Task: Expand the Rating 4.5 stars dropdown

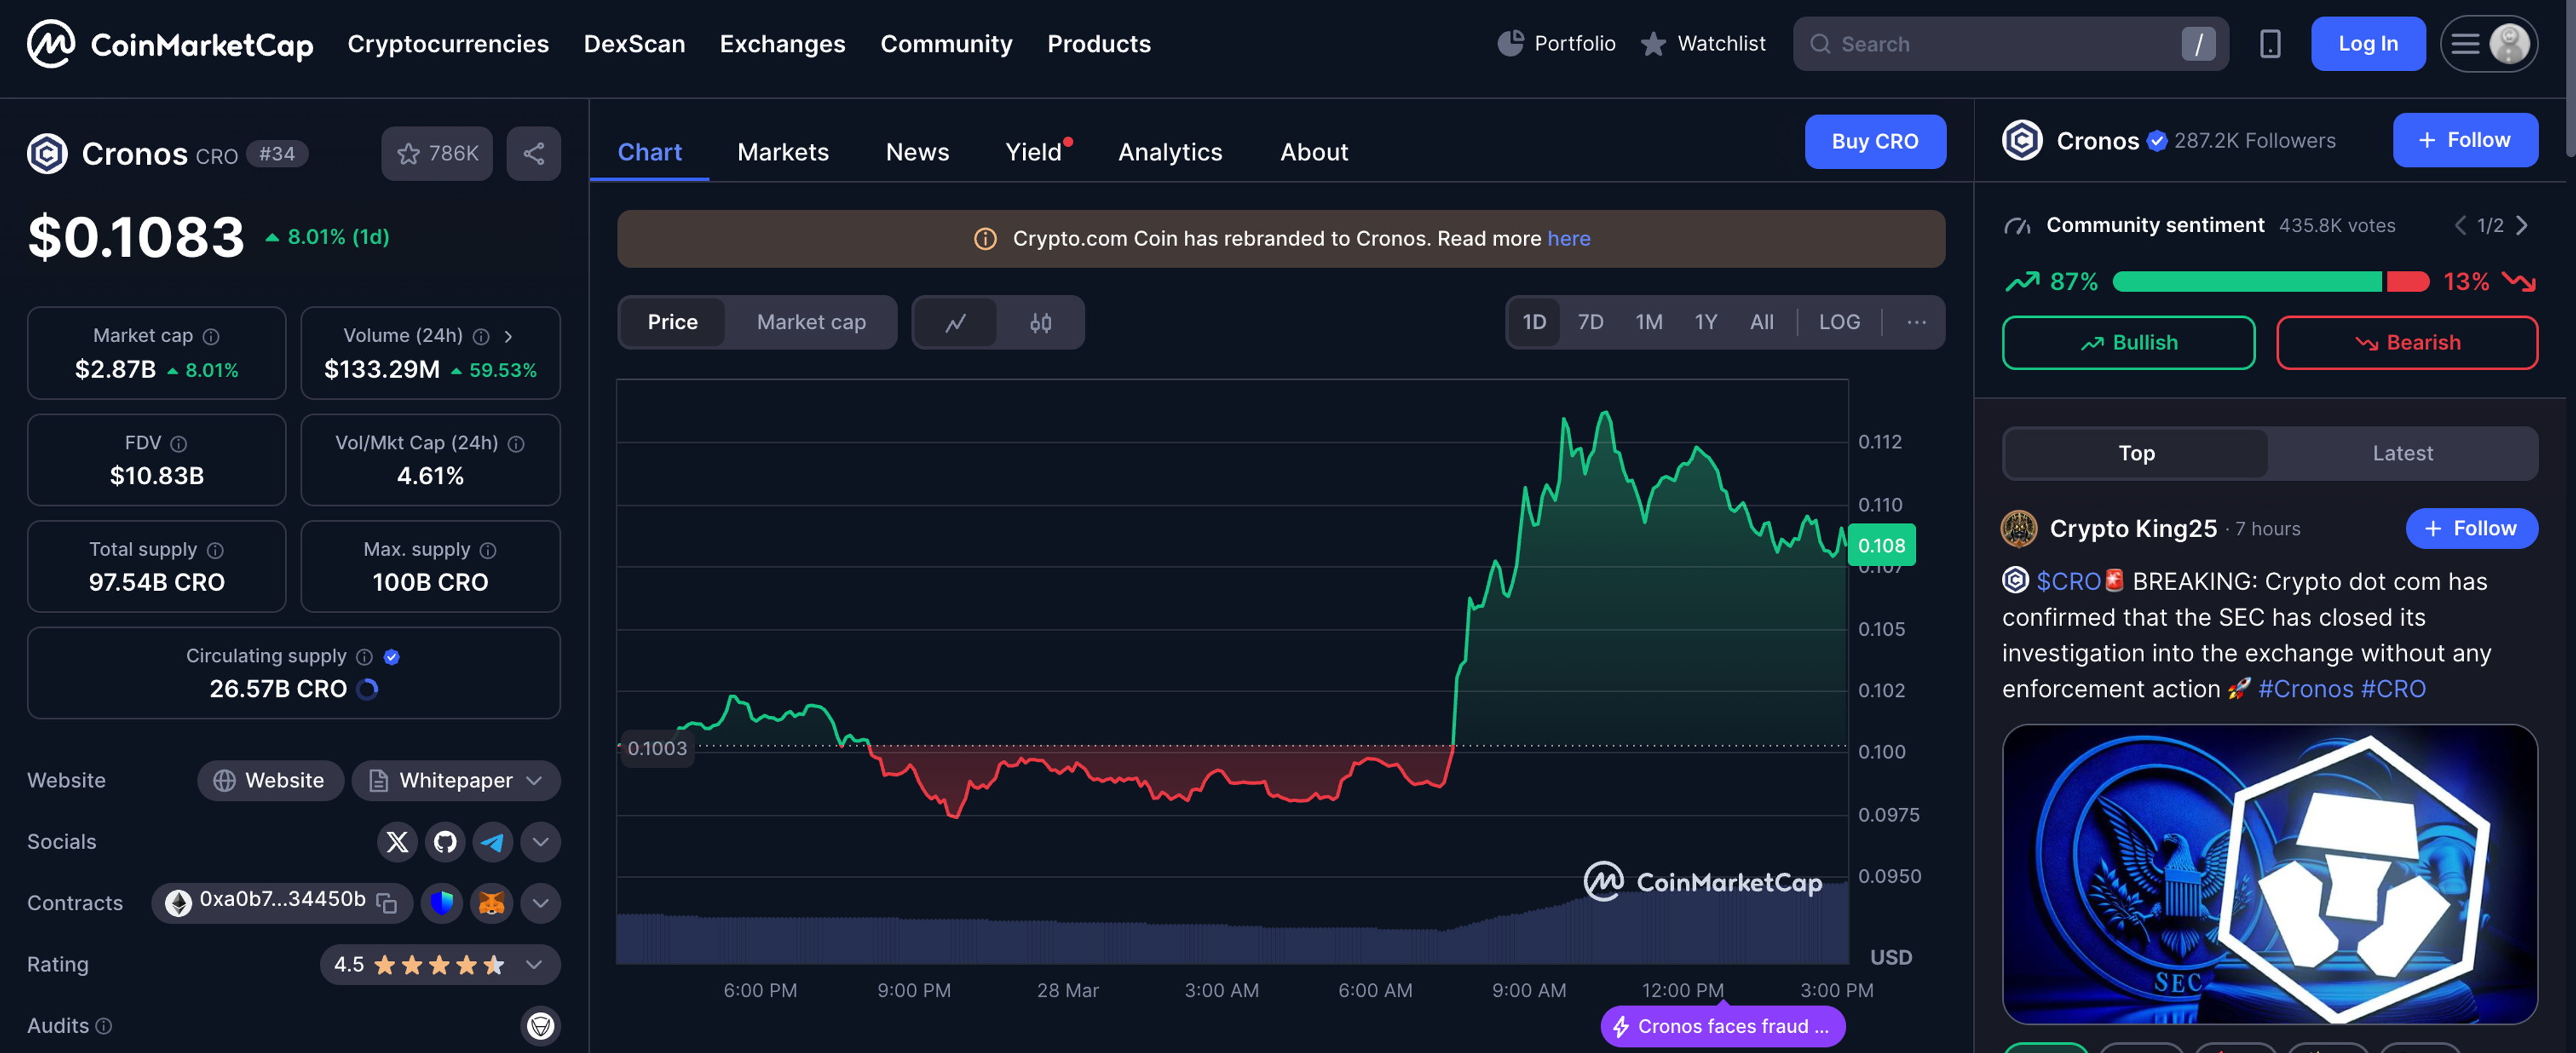Action: pos(534,965)
